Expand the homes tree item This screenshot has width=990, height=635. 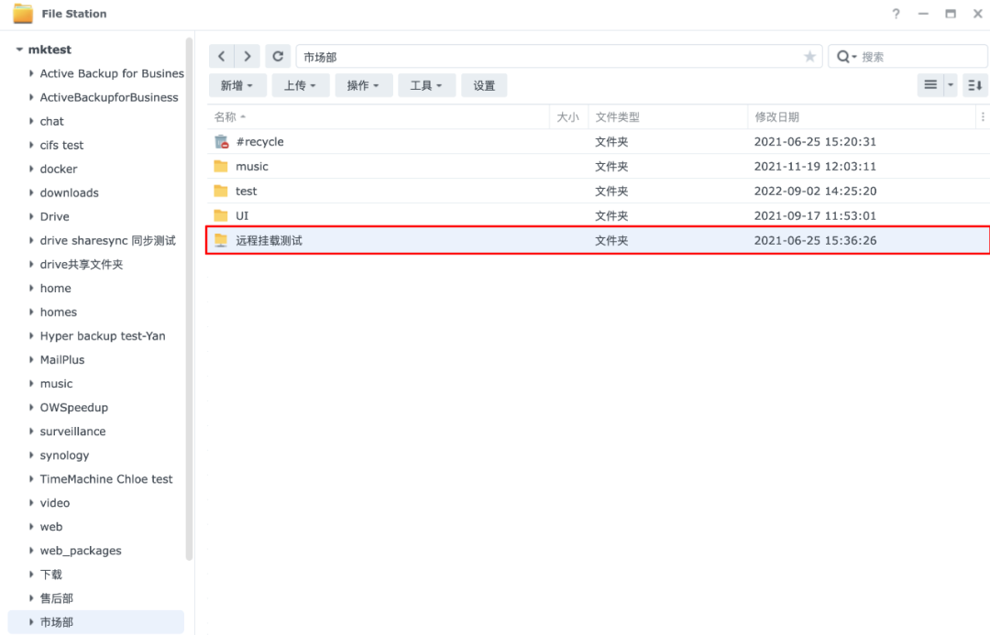[x=30, y=312]
